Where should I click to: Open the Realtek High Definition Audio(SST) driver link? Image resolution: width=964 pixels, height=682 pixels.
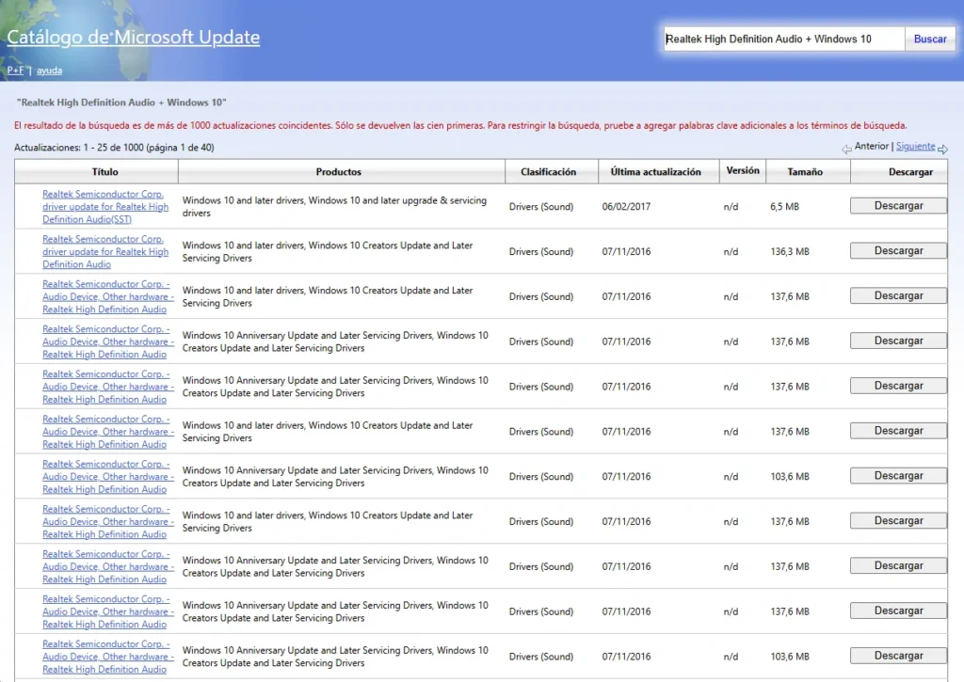point(105,206)
